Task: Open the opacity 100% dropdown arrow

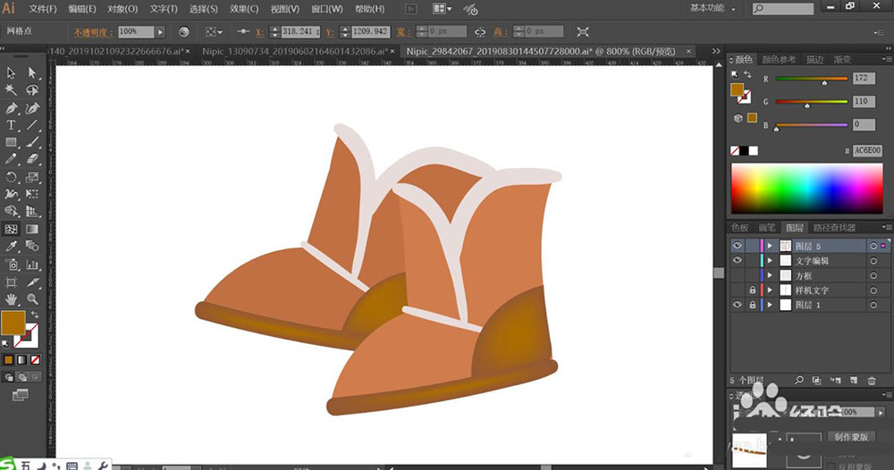Action: click(x=160, y=31)
